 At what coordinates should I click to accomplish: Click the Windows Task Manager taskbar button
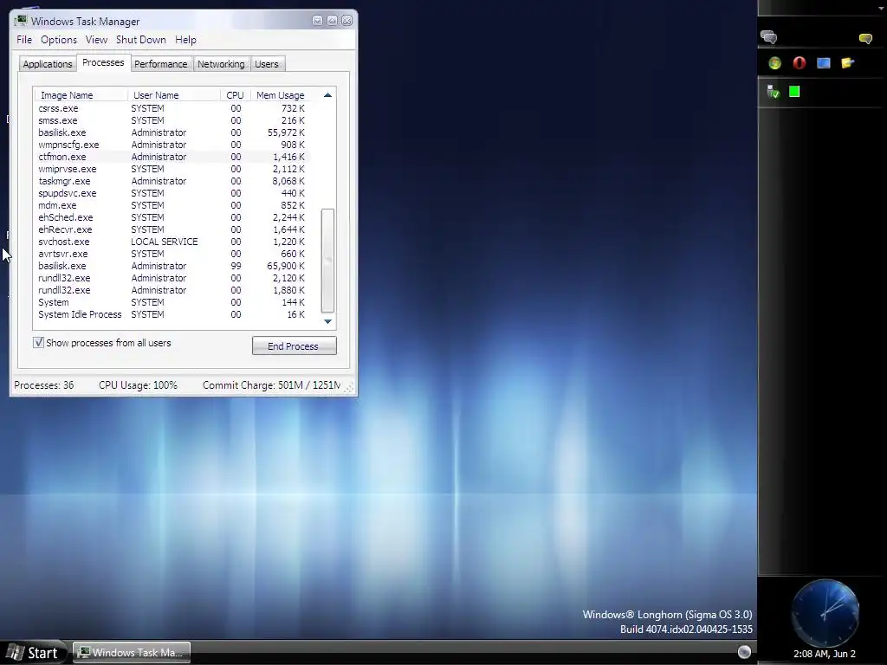(132, 653)
